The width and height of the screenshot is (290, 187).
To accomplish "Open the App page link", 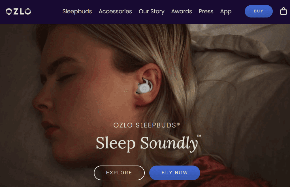I will 226,11.
